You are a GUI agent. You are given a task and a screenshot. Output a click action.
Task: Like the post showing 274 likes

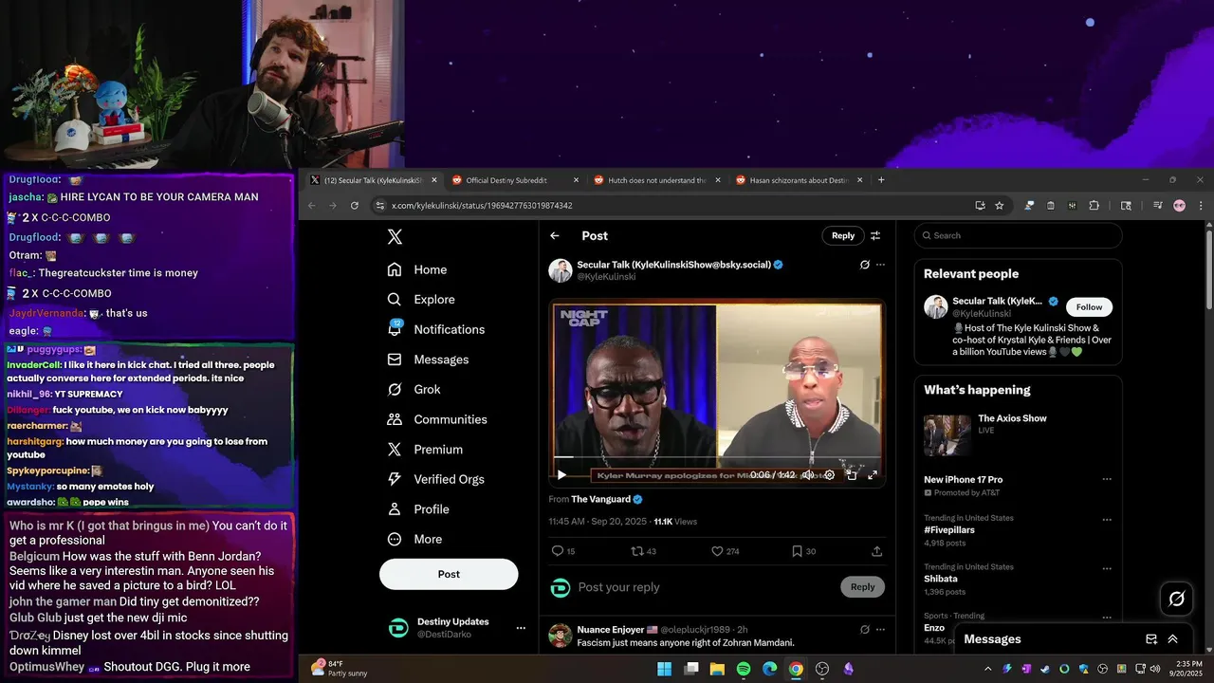717,551
